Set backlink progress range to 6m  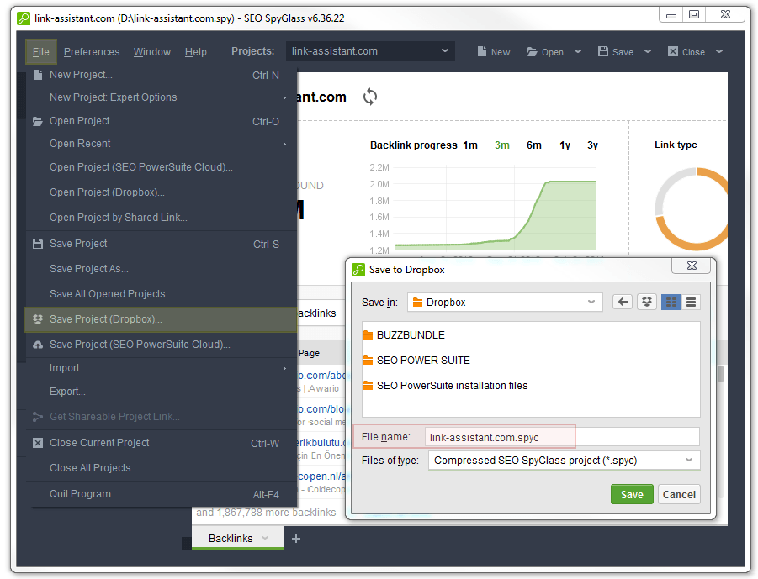click(x=533, y=145)
